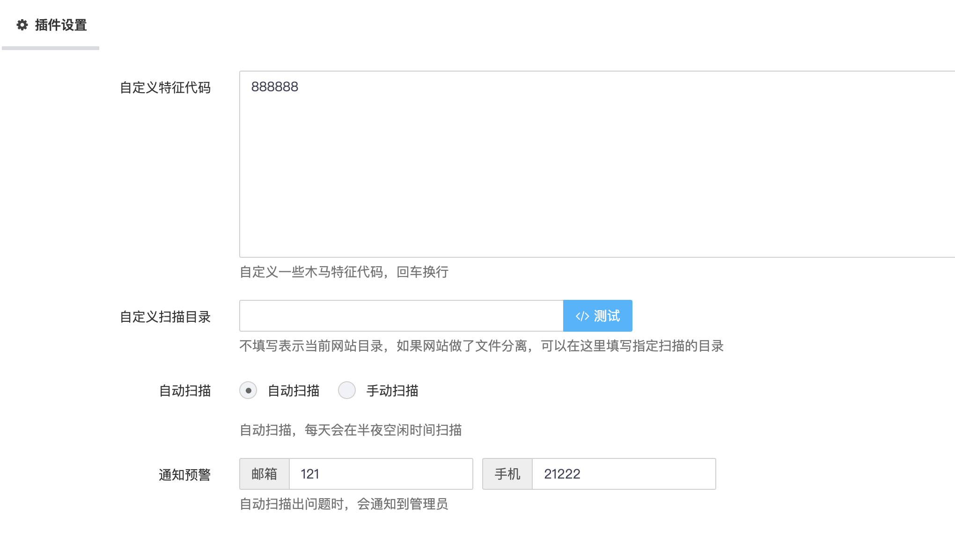
Task: Click the code icon on the 测试 button
Action: [x=582, y=316]
